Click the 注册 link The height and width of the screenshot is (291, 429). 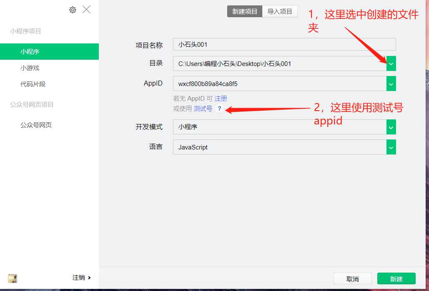[x=221, y=99]
